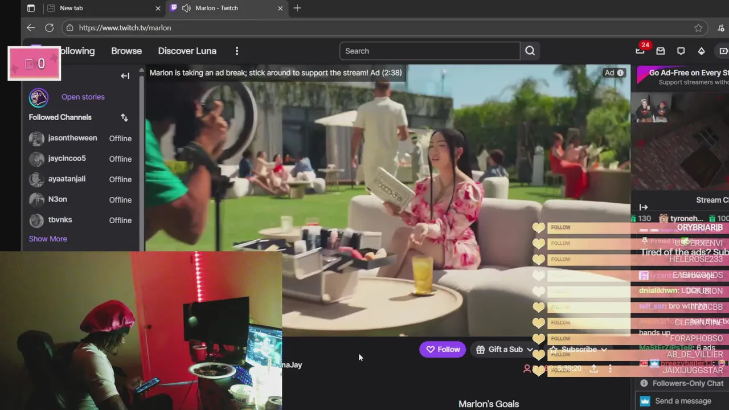Image resolution: width=729 pixels, height=410 pixels.
Task: Click the tyroneh gifter leaderboard entry
Action: click(681, 218)
